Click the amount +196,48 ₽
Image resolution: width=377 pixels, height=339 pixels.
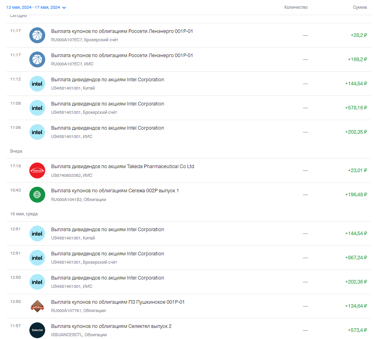click(356, 195)
